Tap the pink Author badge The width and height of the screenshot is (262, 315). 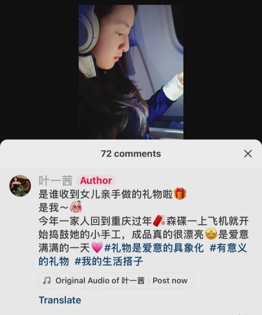pyautogui.click(x=96, y=180)
